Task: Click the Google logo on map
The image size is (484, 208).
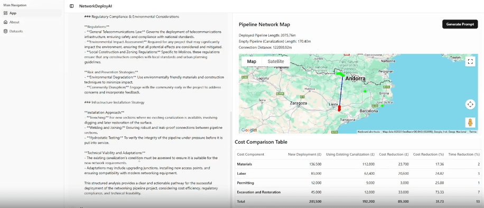Action: [248, 130]
